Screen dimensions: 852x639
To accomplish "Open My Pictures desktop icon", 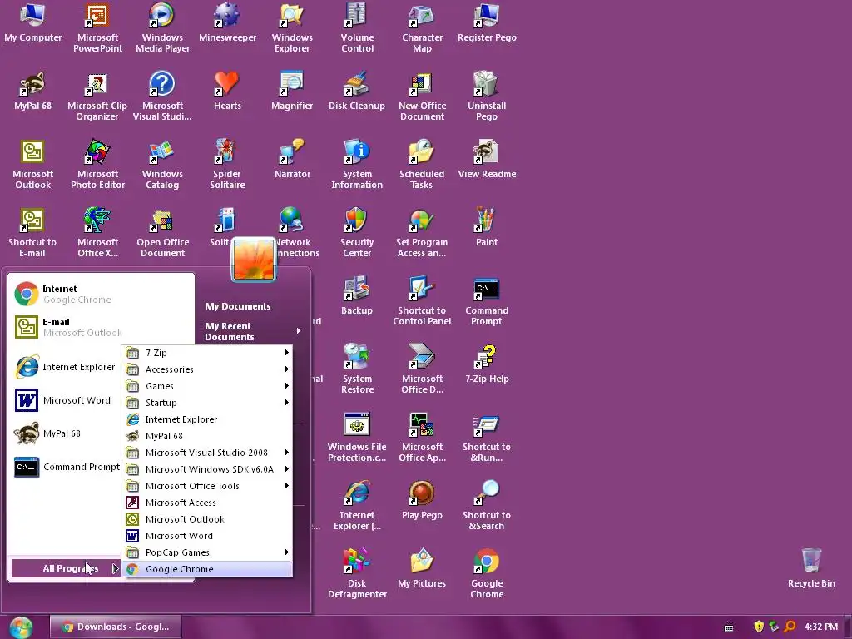I will (x=422, y=567).
